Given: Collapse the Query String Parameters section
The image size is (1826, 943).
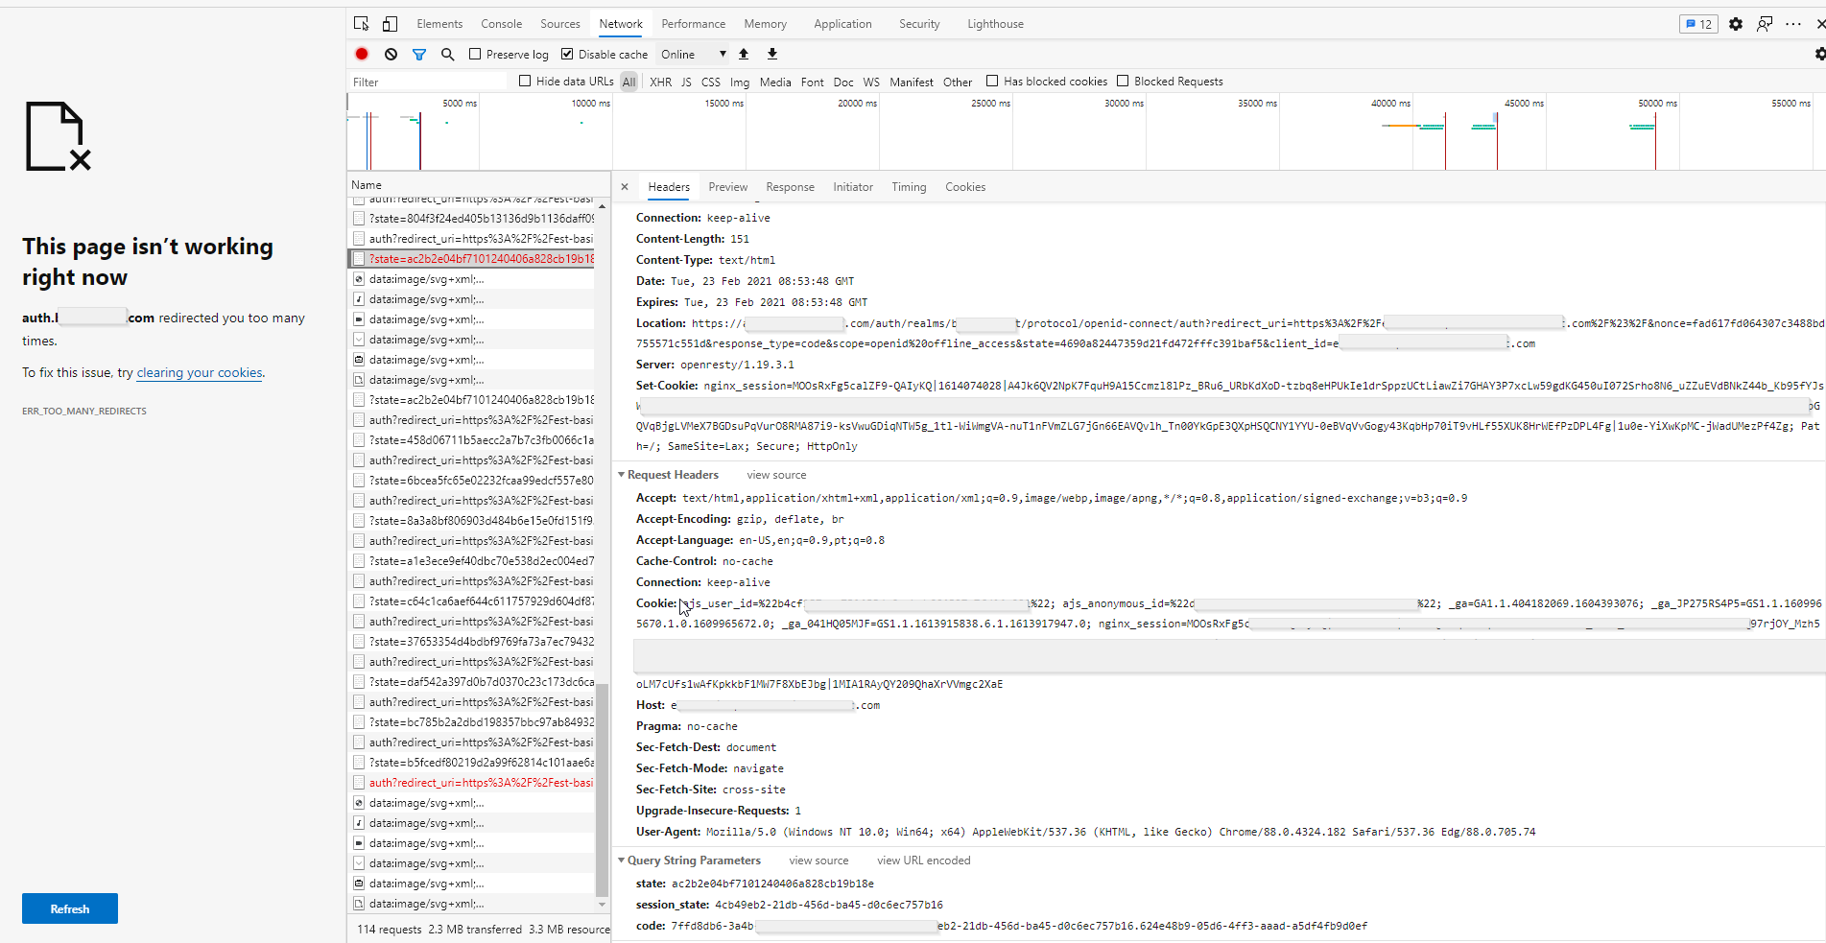Looking at the screenshot, I should (x=622, y=860).
